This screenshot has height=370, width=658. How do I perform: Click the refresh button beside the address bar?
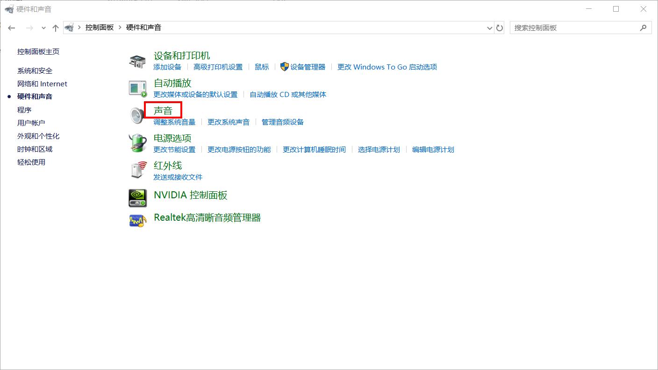pyautogui.click(x=500, y=28)
